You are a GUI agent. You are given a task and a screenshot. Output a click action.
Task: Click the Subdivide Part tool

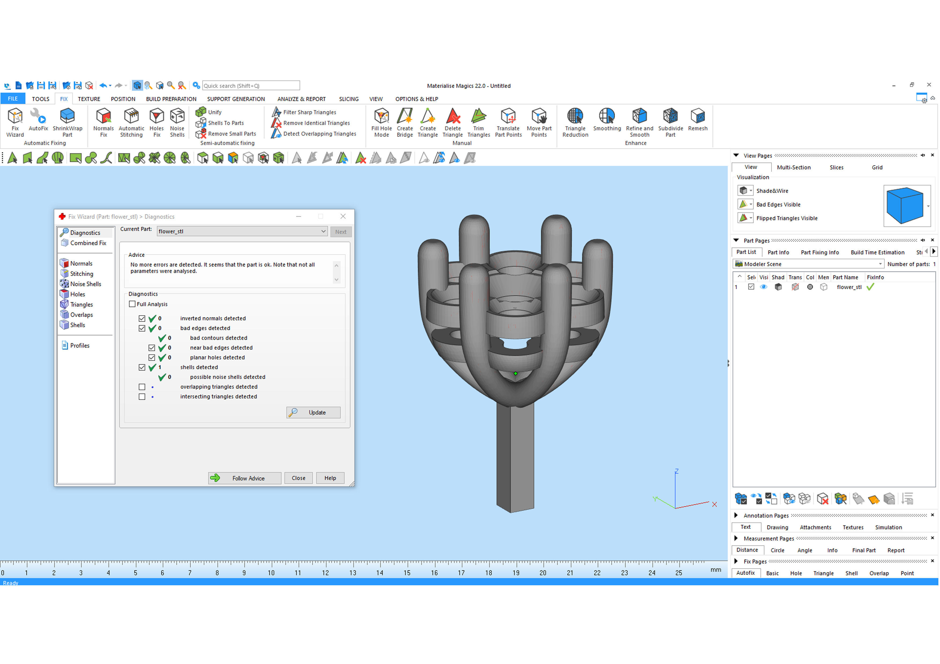(x=671, y=122)
